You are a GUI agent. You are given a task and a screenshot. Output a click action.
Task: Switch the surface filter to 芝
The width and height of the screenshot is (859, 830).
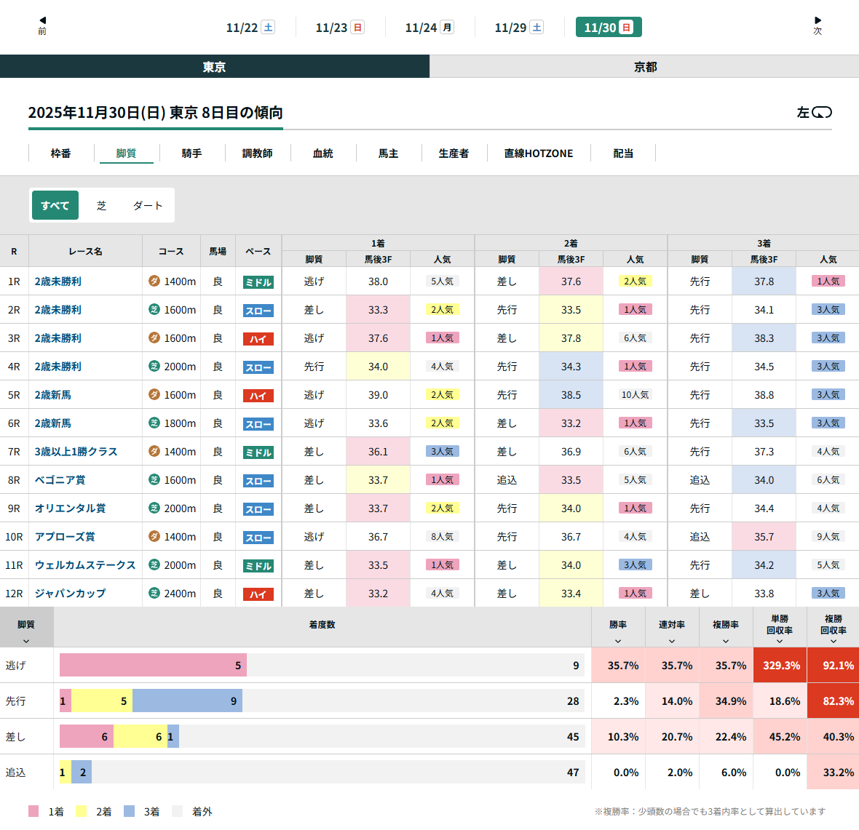click(x=101, y=206)
